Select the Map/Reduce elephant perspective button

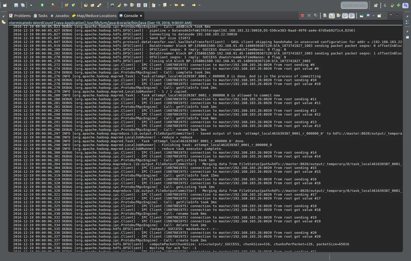click(405, 5)
